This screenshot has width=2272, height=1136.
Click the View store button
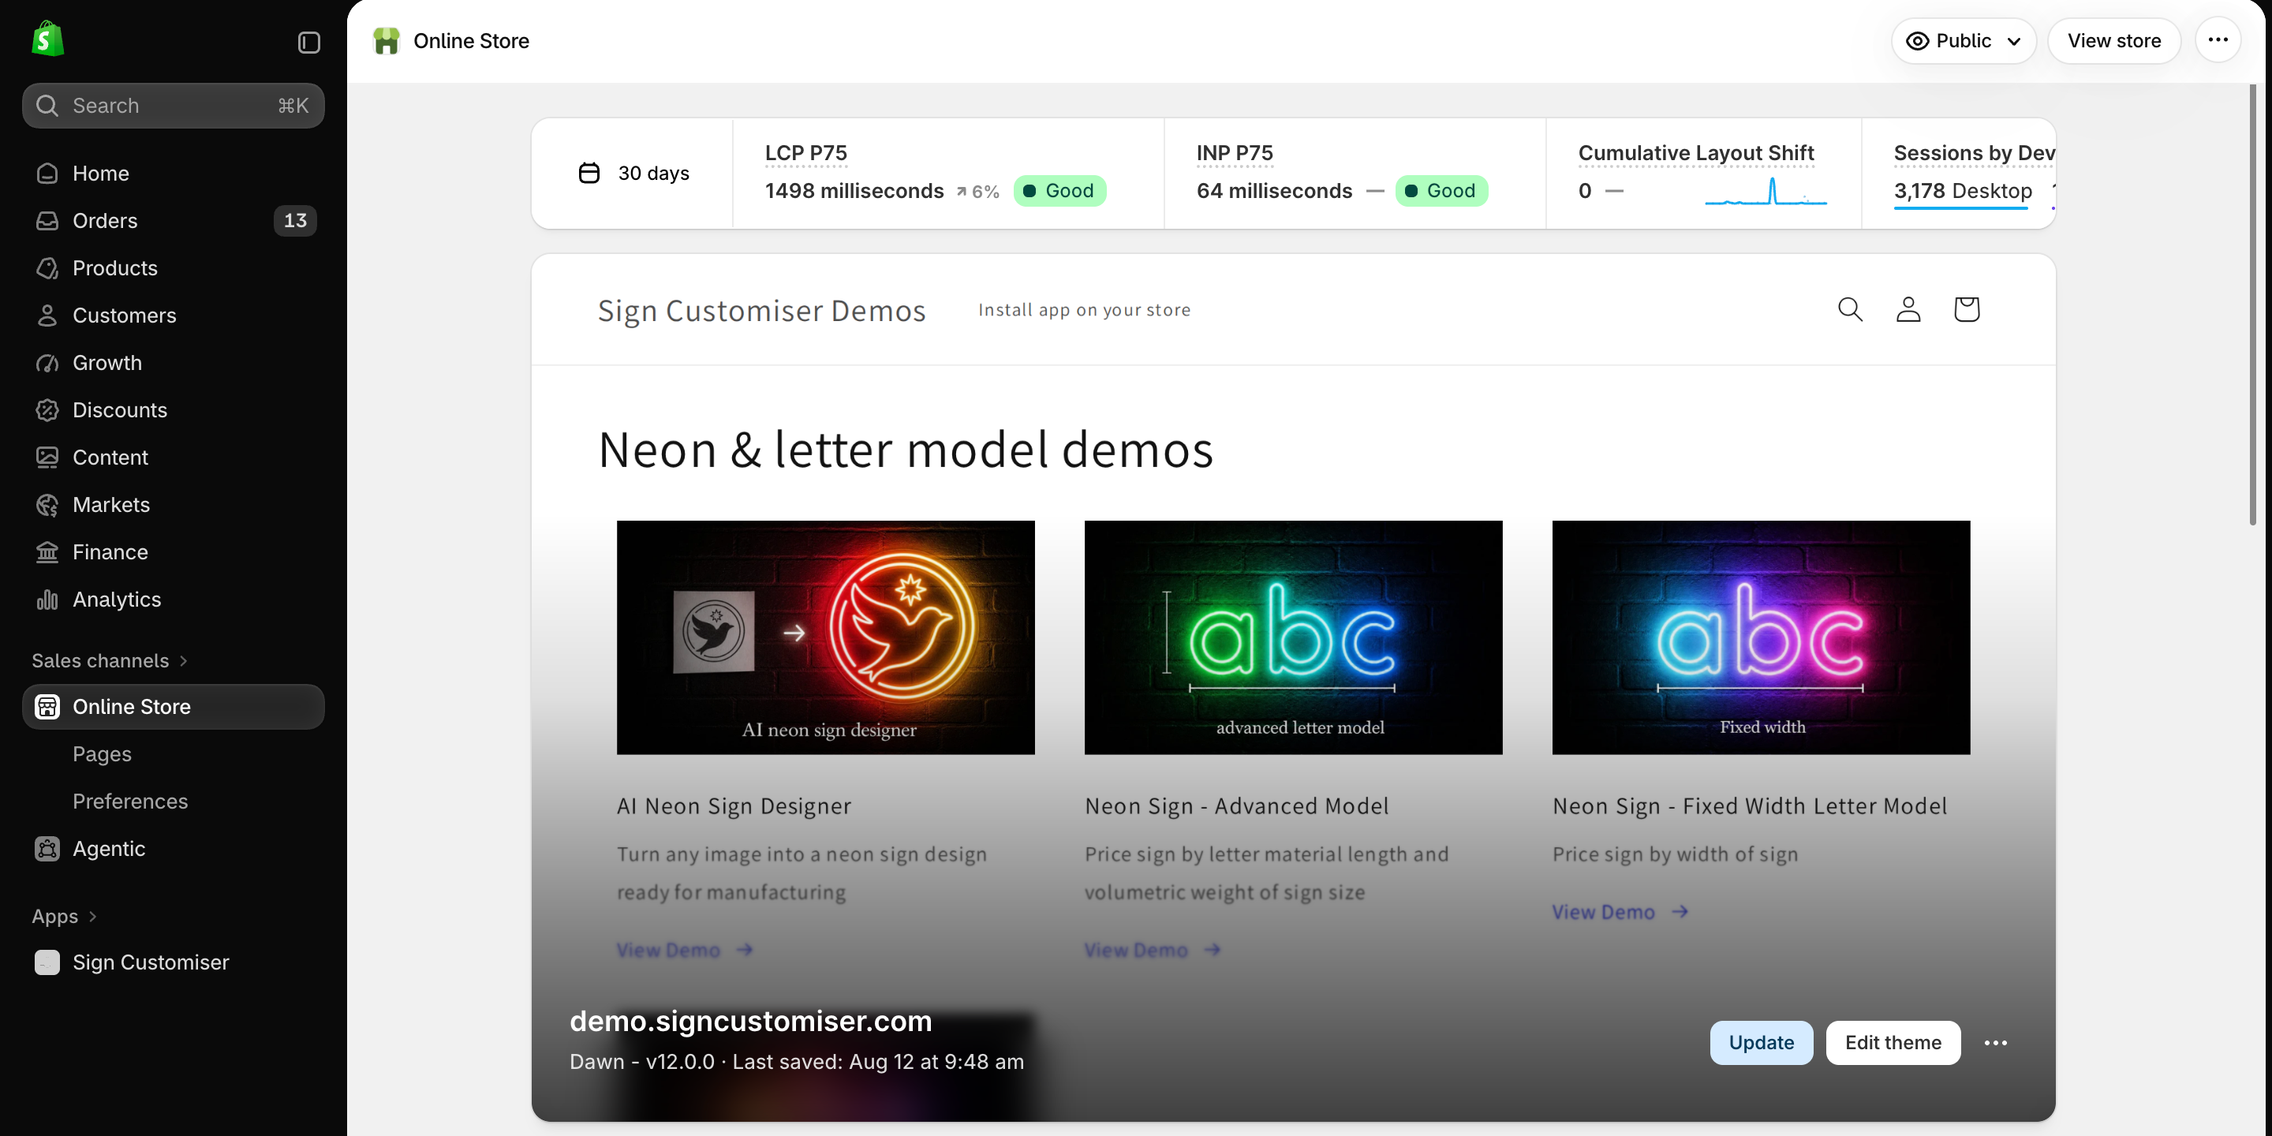tap(2114, 40)
